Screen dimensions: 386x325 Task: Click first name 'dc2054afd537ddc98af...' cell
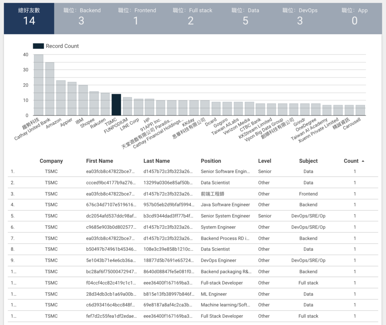(111, 216)
